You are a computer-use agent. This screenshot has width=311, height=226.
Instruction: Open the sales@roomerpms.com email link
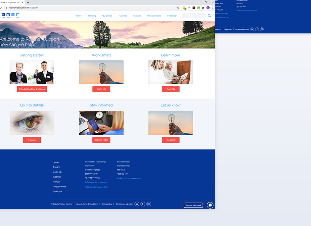pos(96,187)
